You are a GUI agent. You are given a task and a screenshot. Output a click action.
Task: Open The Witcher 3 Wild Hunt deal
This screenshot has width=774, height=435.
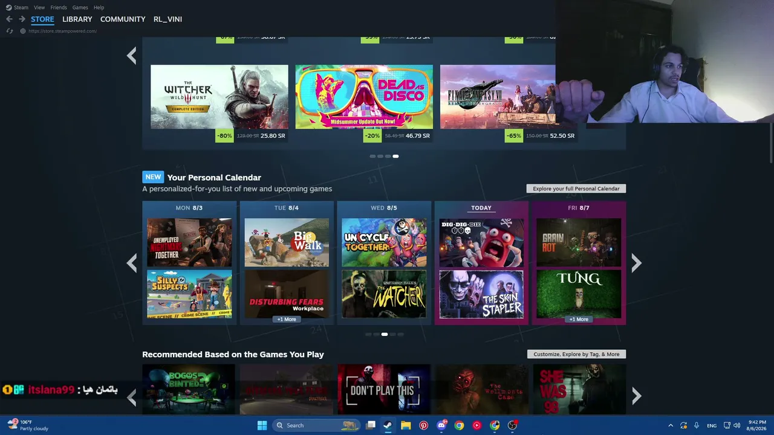pyautogui.click(x=220, y=97)
